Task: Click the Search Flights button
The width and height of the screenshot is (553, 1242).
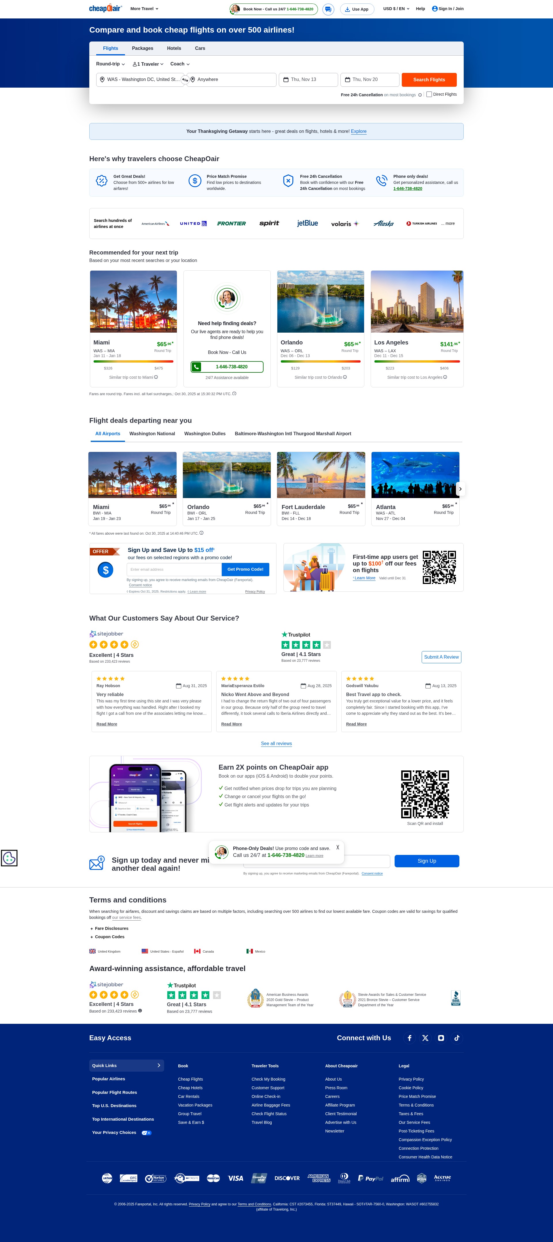Action: click(429, 80)
